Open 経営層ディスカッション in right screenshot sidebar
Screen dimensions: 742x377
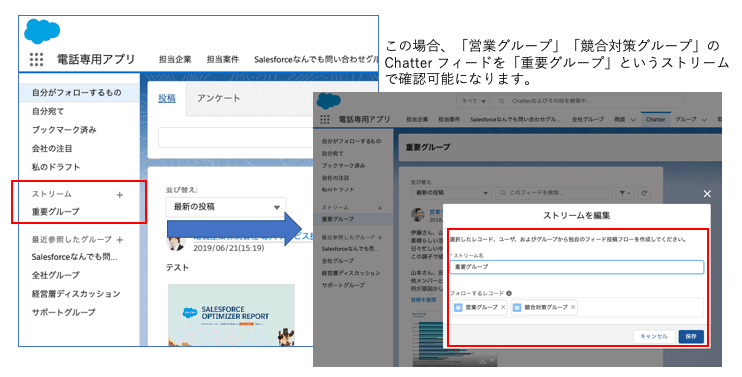(352, 273)
